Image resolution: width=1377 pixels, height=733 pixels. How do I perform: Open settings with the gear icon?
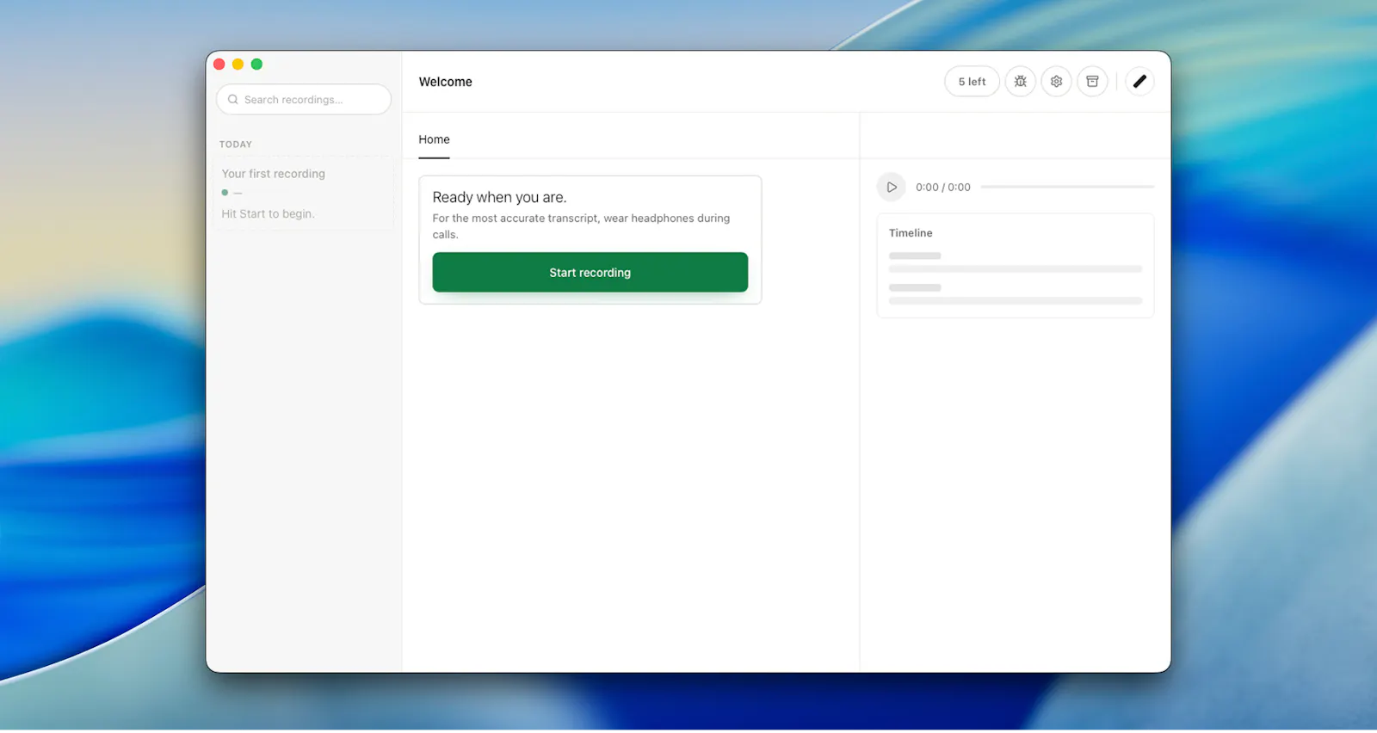(x=1056, y=82)
